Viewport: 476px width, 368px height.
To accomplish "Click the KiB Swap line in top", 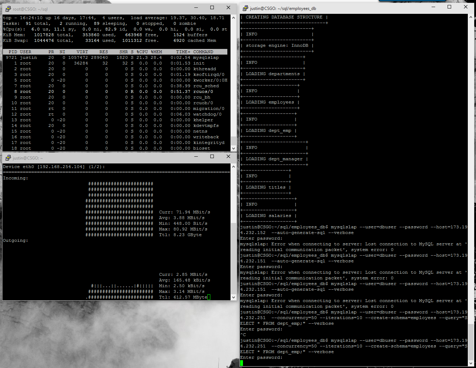I will 109,40.
